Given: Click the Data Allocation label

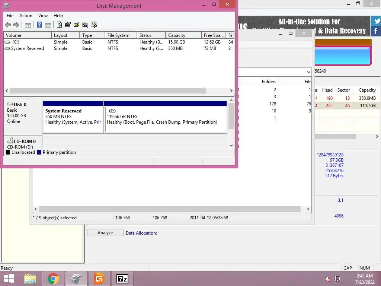Looking at the screenshot, I should pos(141,233).
